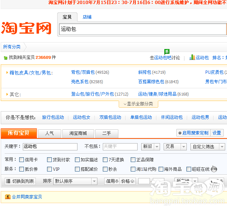Screen dimensions: 227x206
Task: Click the main search box containing 运动包
Action: pyautogui.click(x=143, y=29)
